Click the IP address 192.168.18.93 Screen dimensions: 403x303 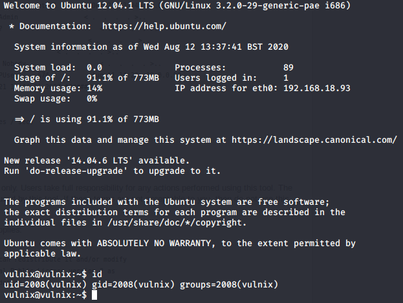pos(317,88)
